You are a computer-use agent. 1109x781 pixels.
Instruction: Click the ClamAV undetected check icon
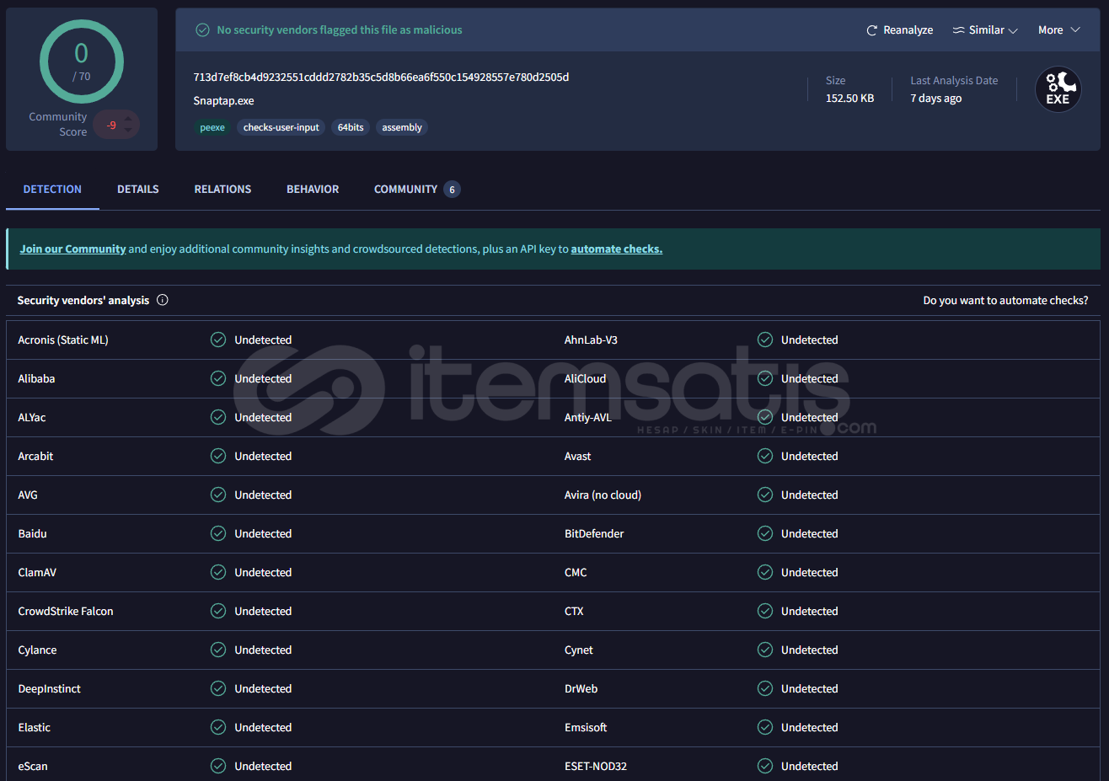[x=218, y=572]
